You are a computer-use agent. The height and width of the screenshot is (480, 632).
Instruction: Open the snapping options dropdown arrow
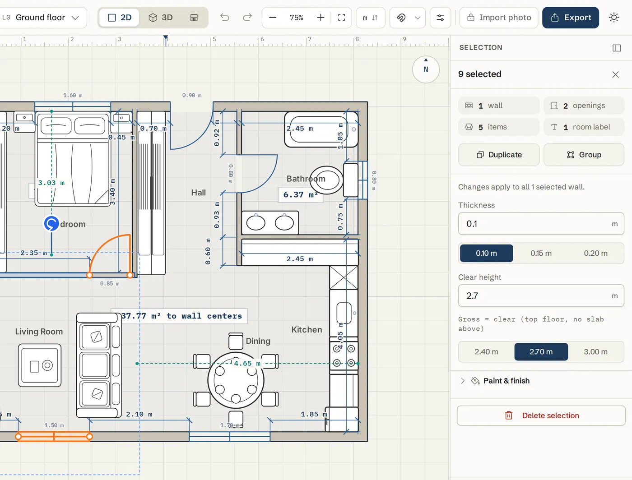coord(418,18)
